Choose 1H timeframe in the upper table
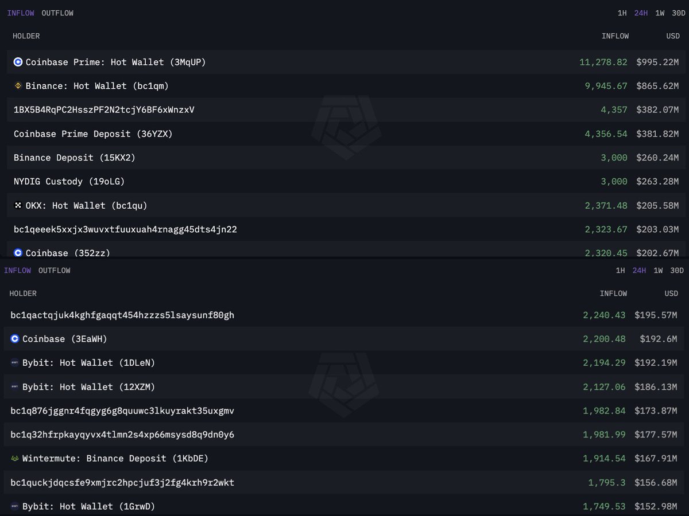This screenshot has width=689, height=516. point(622,13)
